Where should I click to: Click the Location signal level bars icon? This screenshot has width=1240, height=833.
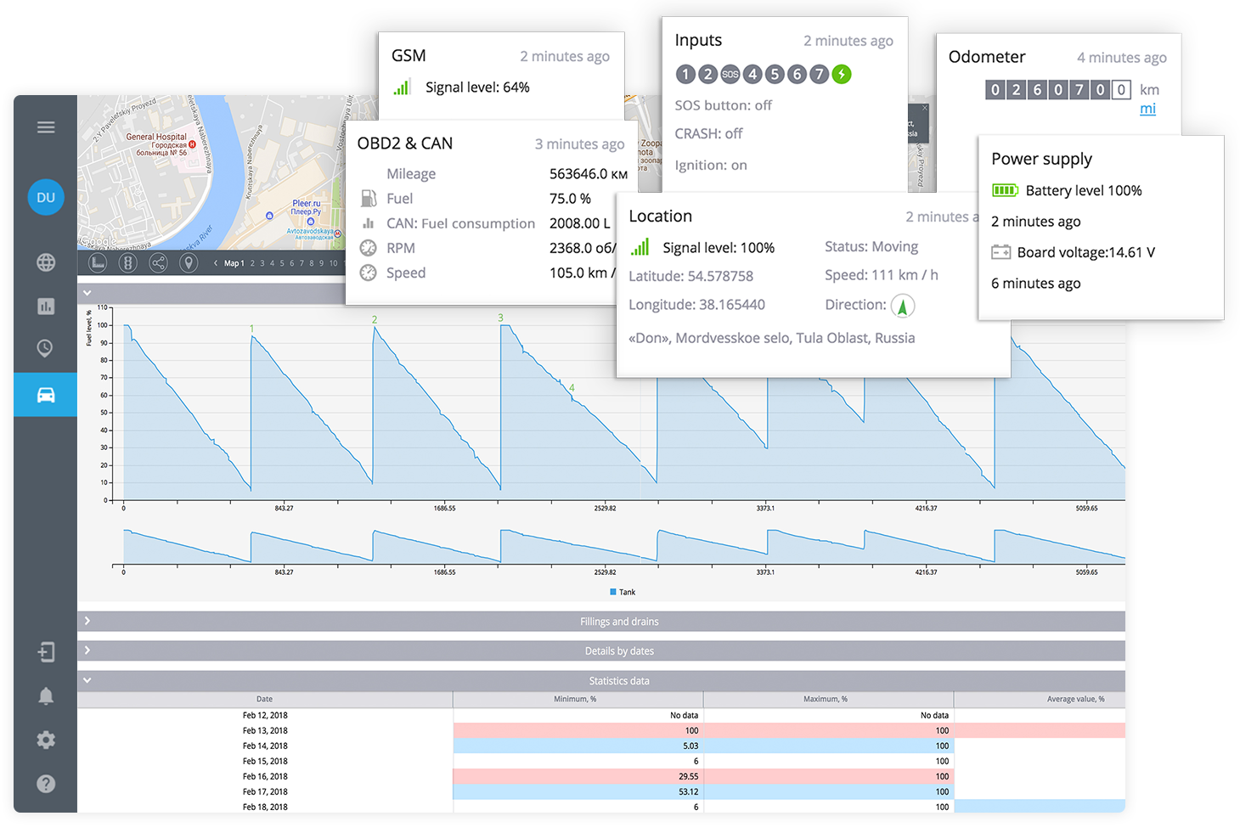click(x=640, y=247)
